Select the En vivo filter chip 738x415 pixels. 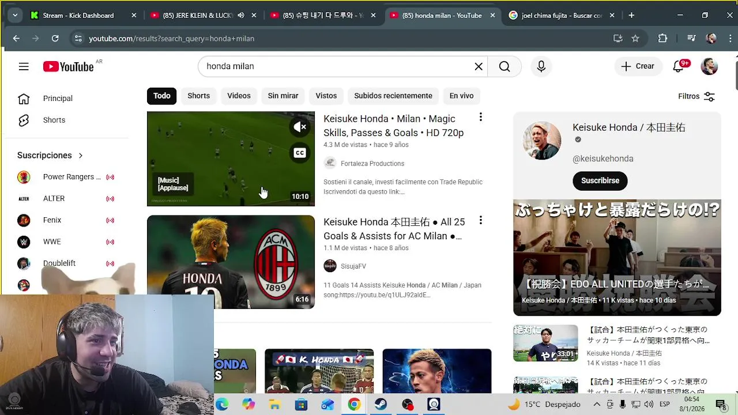pos(461,96)
